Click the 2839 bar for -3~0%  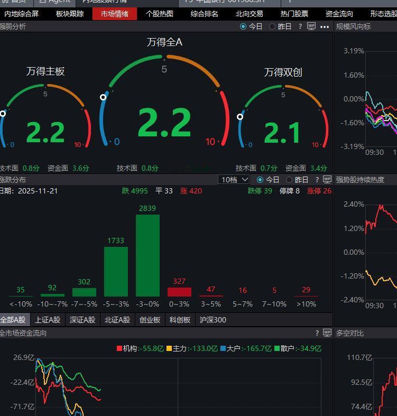(147, 255)
